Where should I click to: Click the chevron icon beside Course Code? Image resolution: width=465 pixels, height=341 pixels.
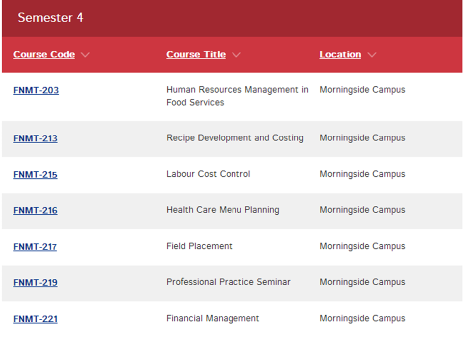[85, 55]
